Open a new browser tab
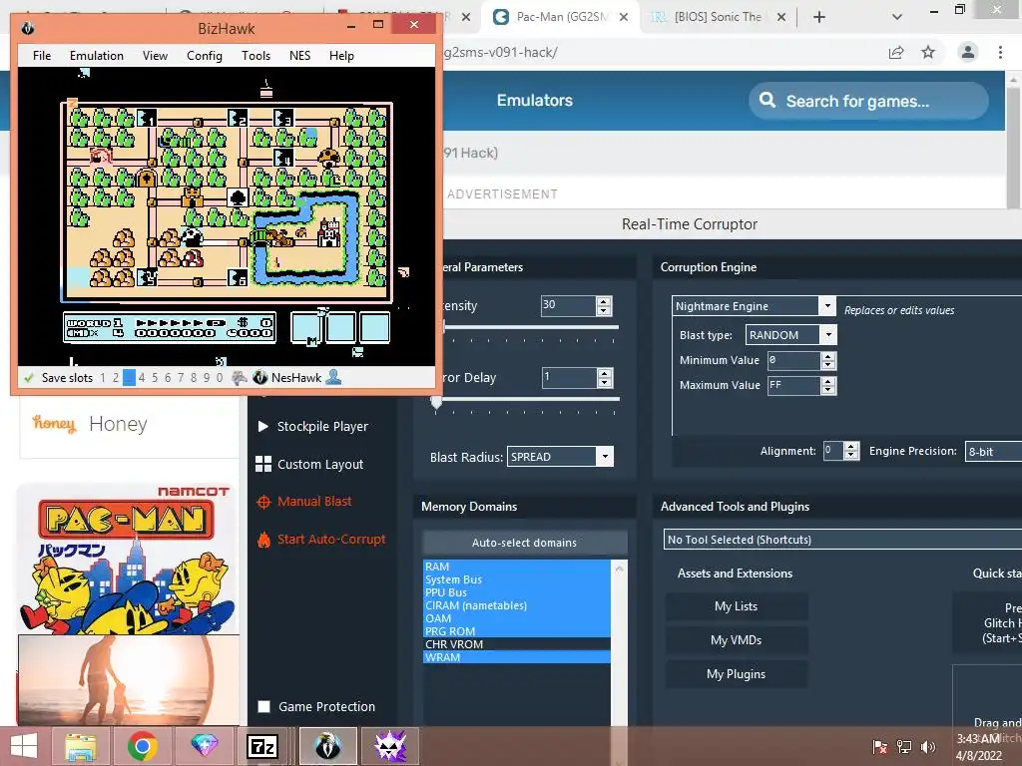The image size is (1022, 766). (x=819, y=18)
